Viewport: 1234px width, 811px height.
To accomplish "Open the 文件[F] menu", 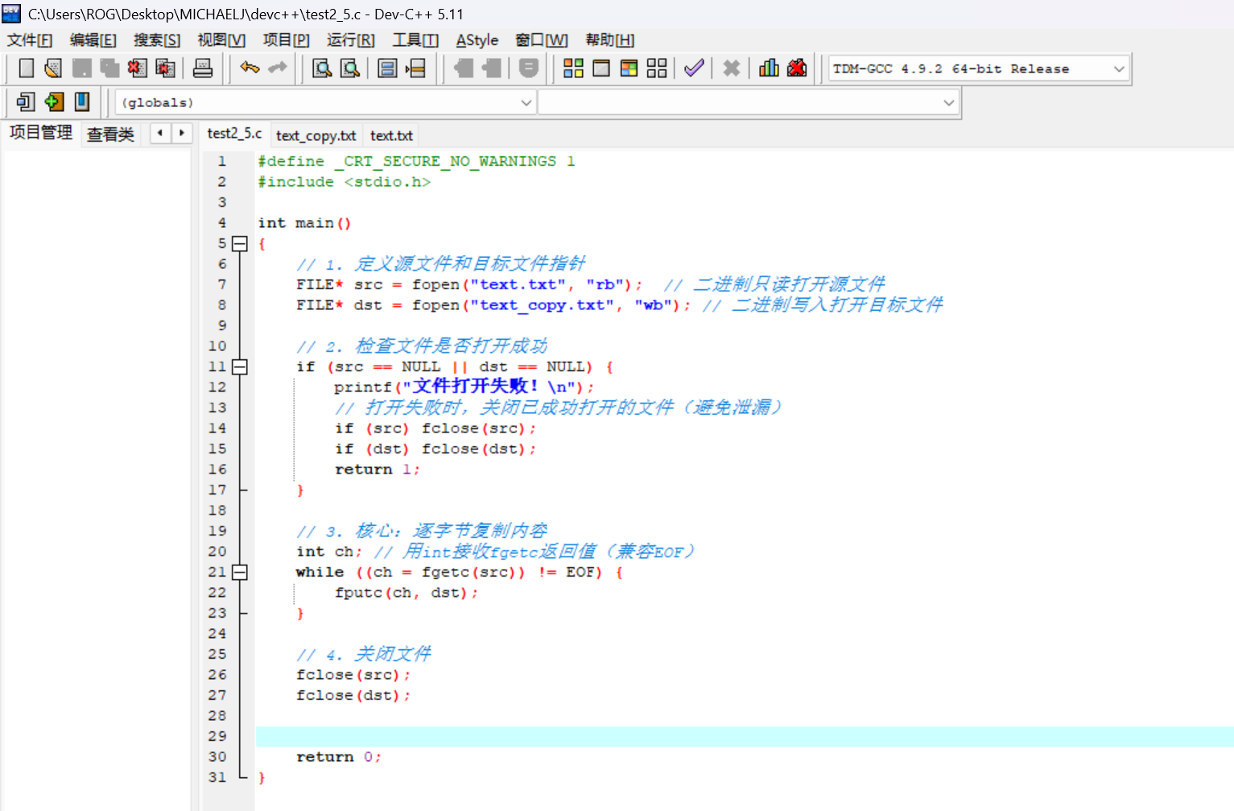I will (x=30, y=40).
